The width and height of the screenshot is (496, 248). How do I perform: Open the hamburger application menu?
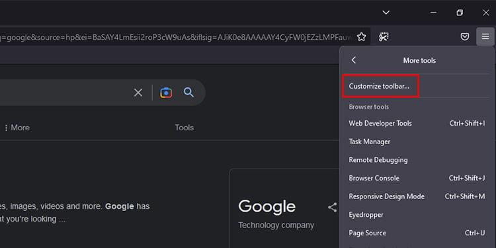tap(485, 36)
